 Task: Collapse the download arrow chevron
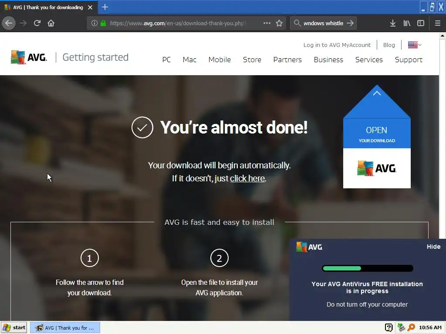377,93
